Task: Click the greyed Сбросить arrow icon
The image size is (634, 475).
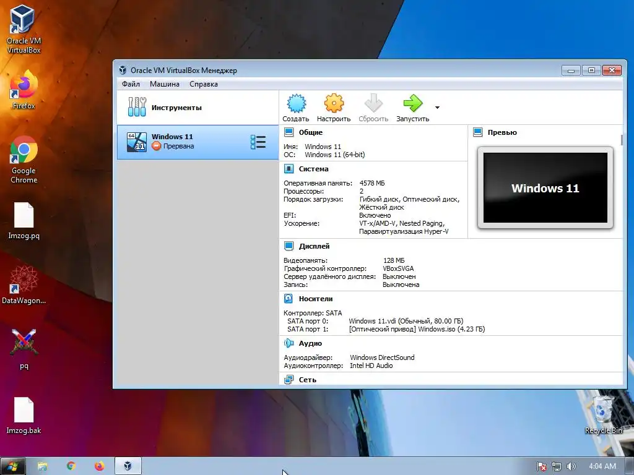Action: [x=373, y=103]
